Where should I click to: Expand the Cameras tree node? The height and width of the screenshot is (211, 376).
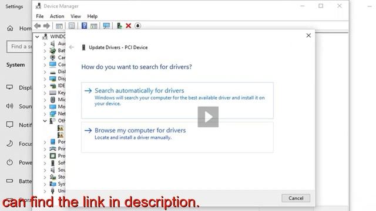(45, 57)
